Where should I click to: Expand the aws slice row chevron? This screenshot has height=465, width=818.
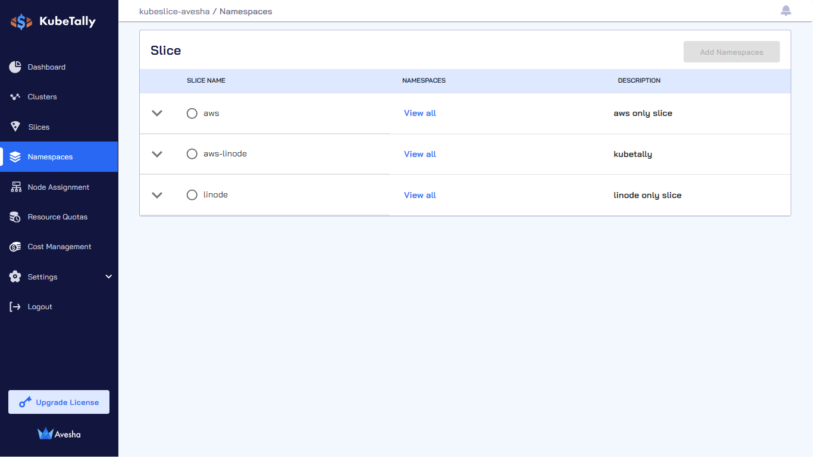pos(157,114)
